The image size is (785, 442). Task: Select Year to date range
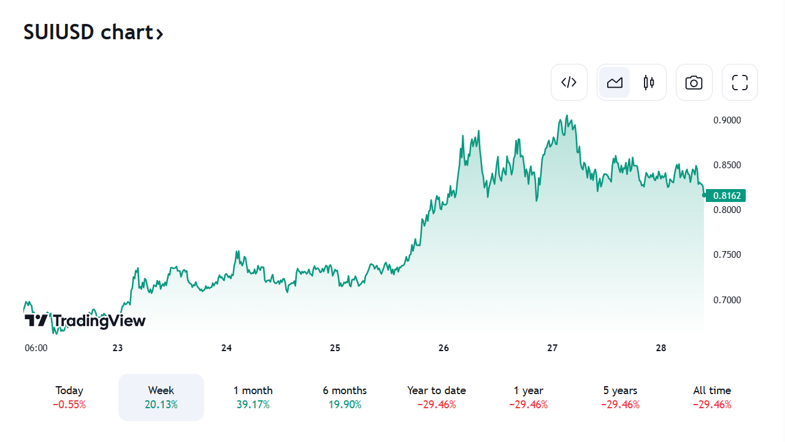coord(437,397)
